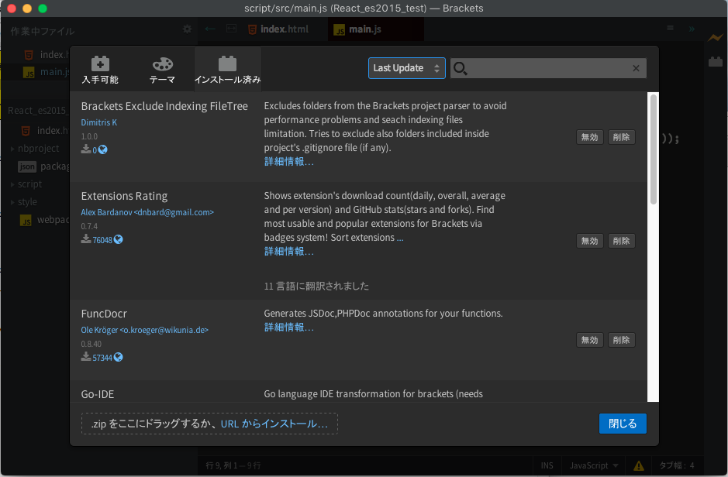Open the Last Update sort dropdown

tap(407, 68)
